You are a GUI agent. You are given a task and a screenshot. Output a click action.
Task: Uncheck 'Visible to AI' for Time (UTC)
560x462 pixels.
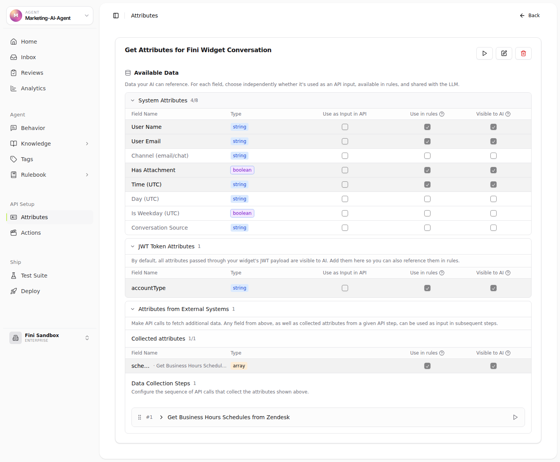(493, 184)
